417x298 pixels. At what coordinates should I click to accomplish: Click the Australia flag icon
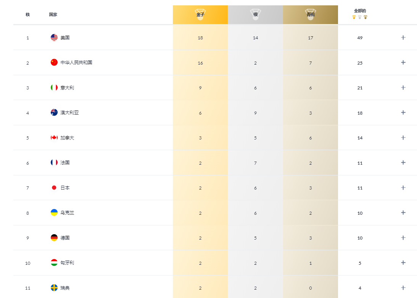click(x=54, y=112)
